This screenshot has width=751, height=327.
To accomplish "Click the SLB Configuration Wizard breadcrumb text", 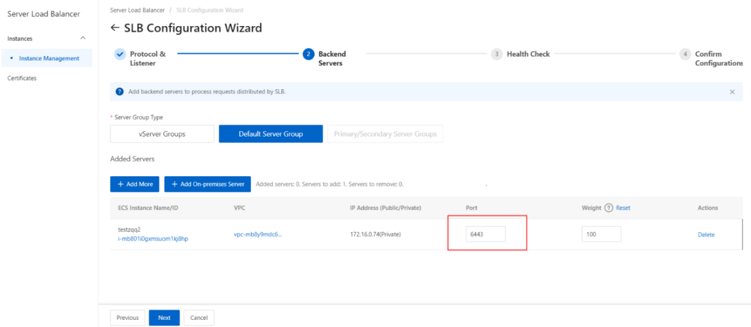I will (209, 10).
